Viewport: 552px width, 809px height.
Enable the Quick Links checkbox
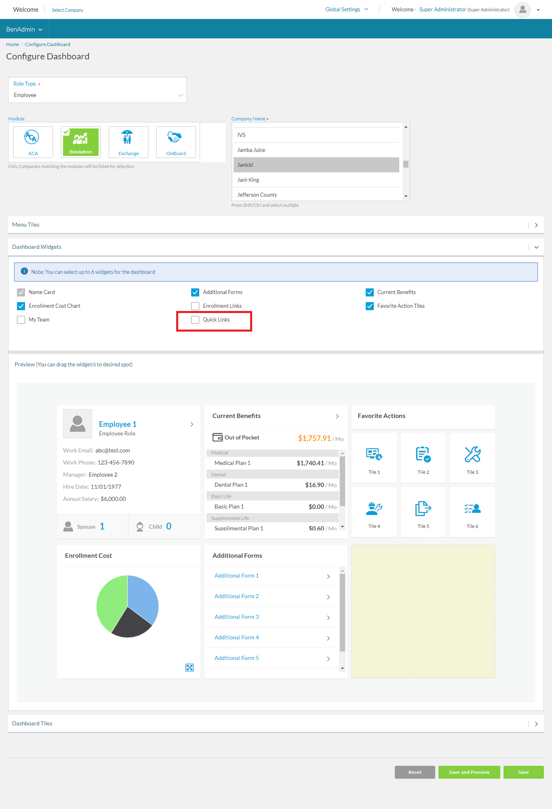[x=196, y=320]
